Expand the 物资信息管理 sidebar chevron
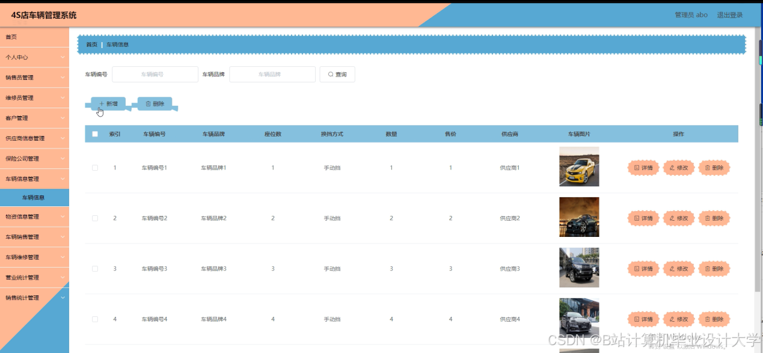This screenshot has height=353, width=763. click(x=63, y=216)
